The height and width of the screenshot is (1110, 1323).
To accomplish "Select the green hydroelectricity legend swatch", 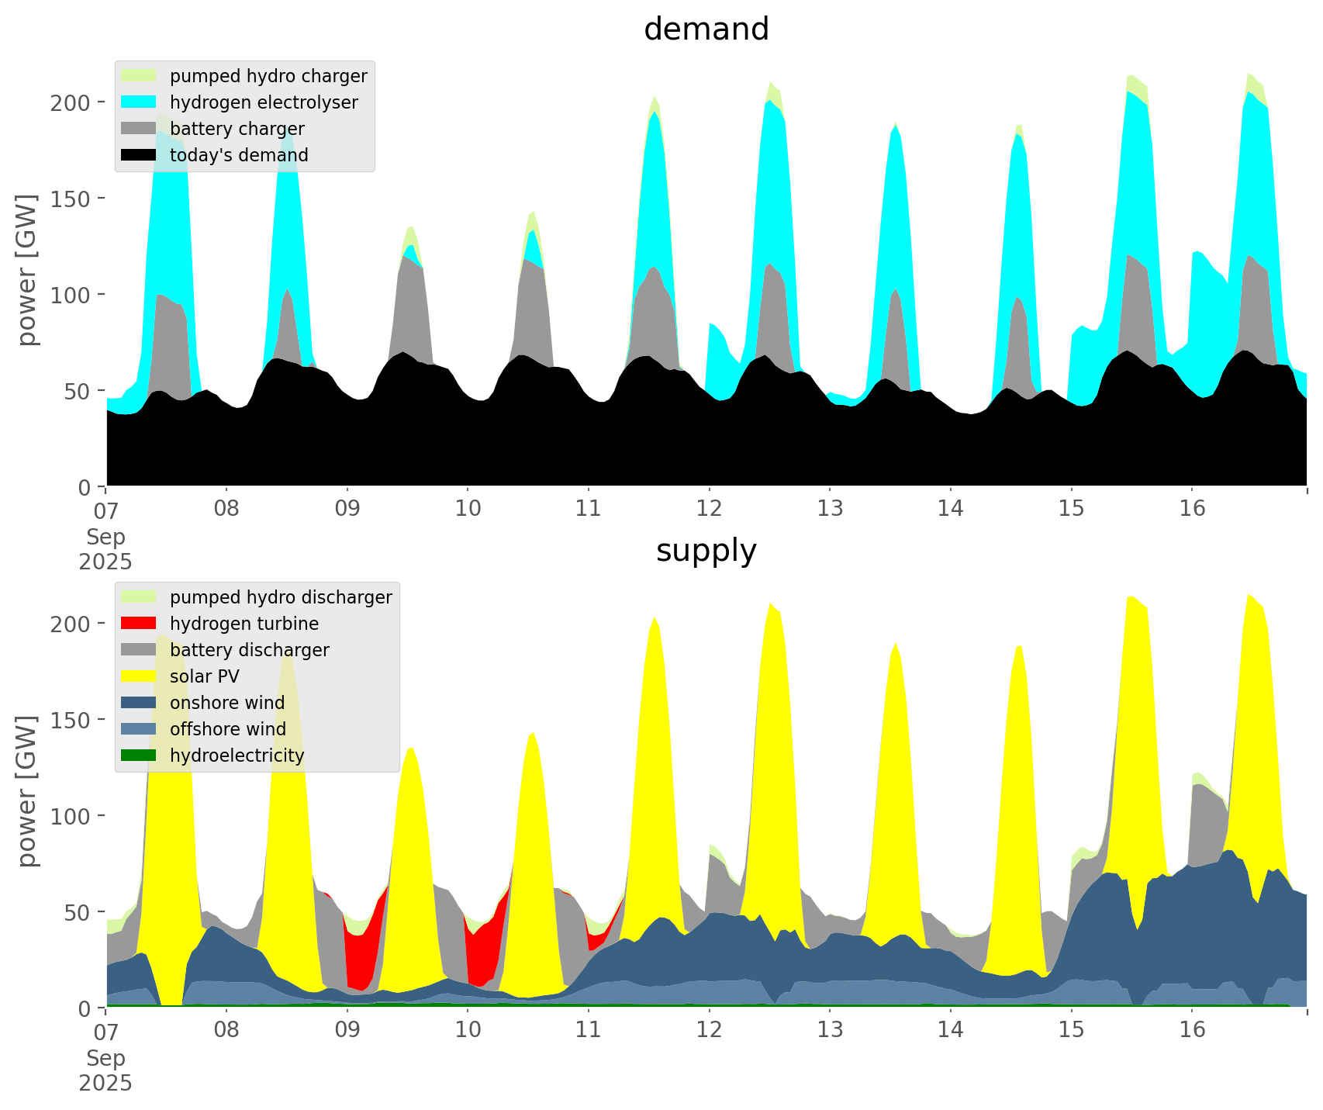I will 139,756.
